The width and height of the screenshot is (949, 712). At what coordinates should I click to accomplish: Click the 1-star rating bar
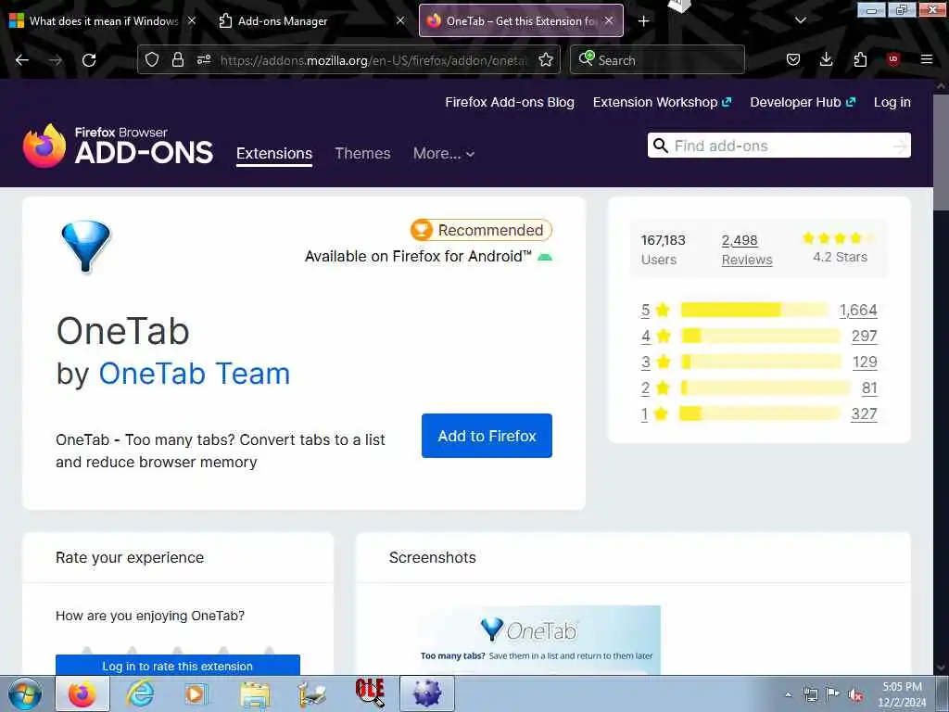pyautogui.click(x=760, y=414)
